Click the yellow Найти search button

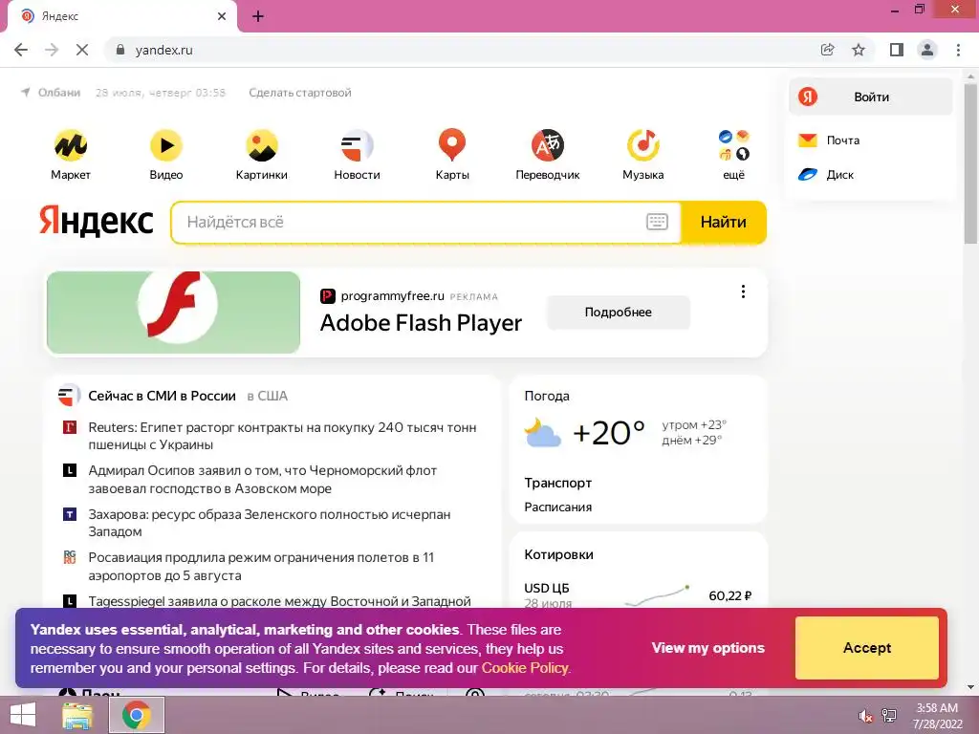[723, 222]
